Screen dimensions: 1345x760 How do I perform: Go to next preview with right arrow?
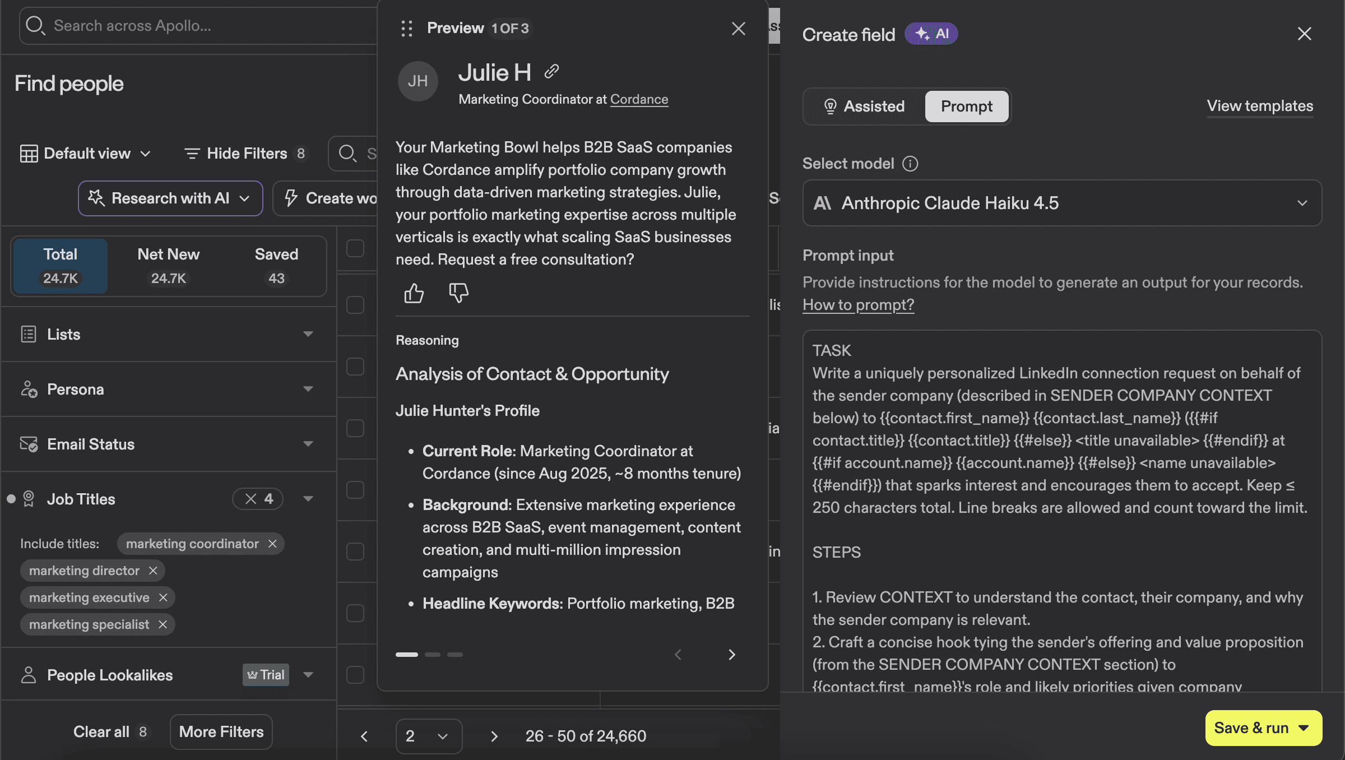point(731,655)
